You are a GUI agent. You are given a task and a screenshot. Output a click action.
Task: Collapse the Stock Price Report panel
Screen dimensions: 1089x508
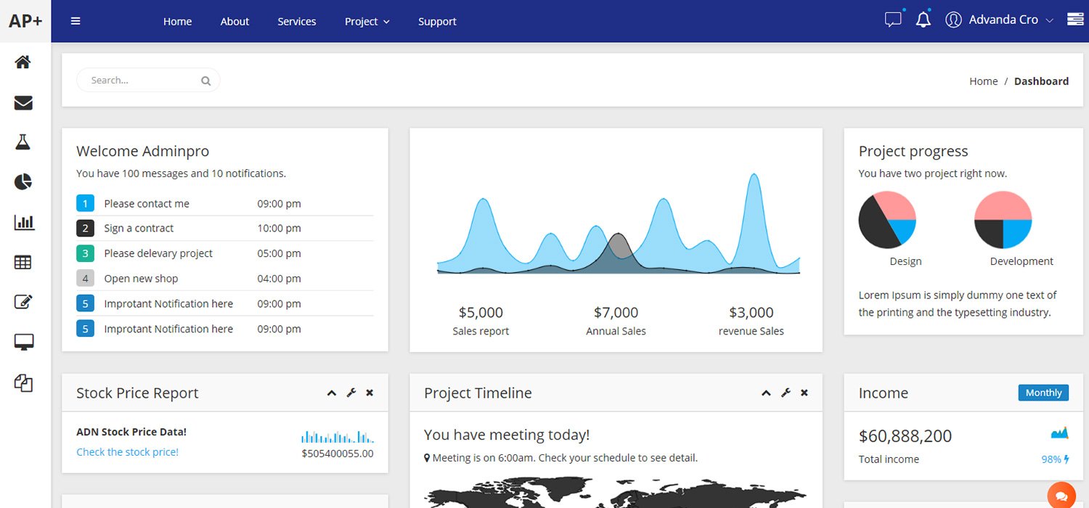tap(332, 393)
